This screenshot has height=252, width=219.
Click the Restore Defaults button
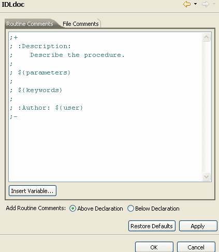click(152, 226)
